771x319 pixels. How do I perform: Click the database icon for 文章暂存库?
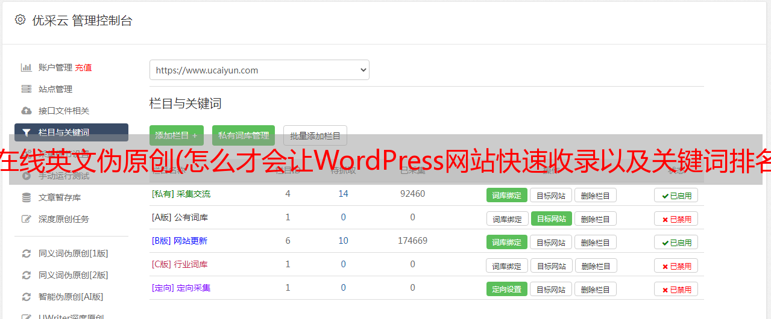point(27,197)
